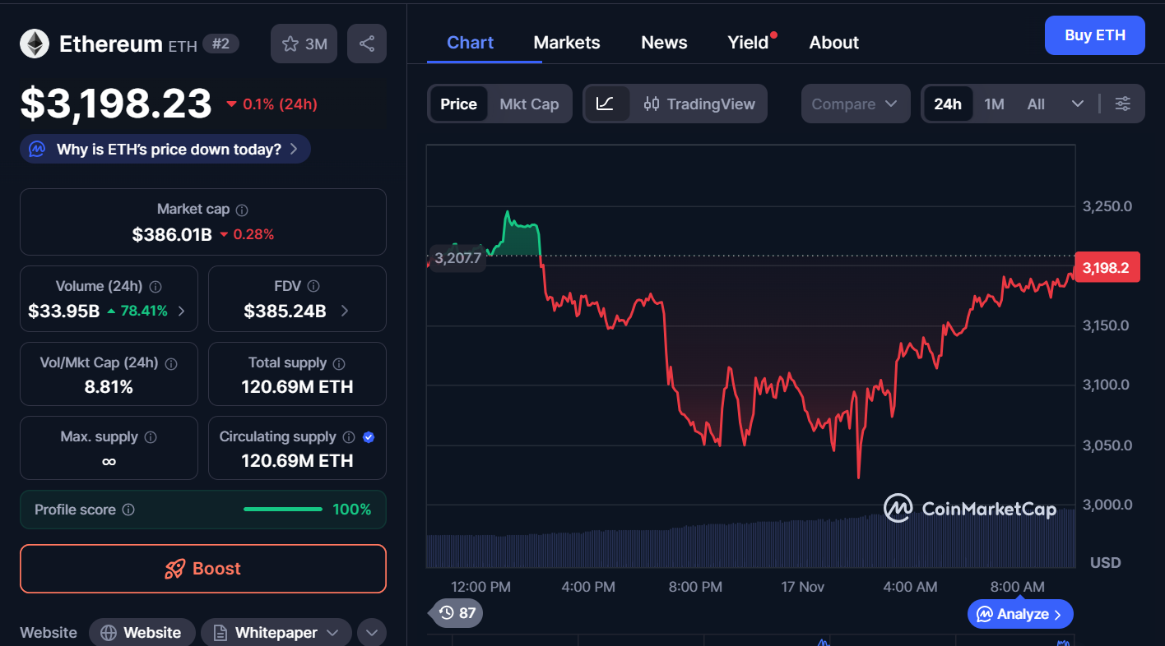Switch to the Markets tab

[x=566, y=42]
